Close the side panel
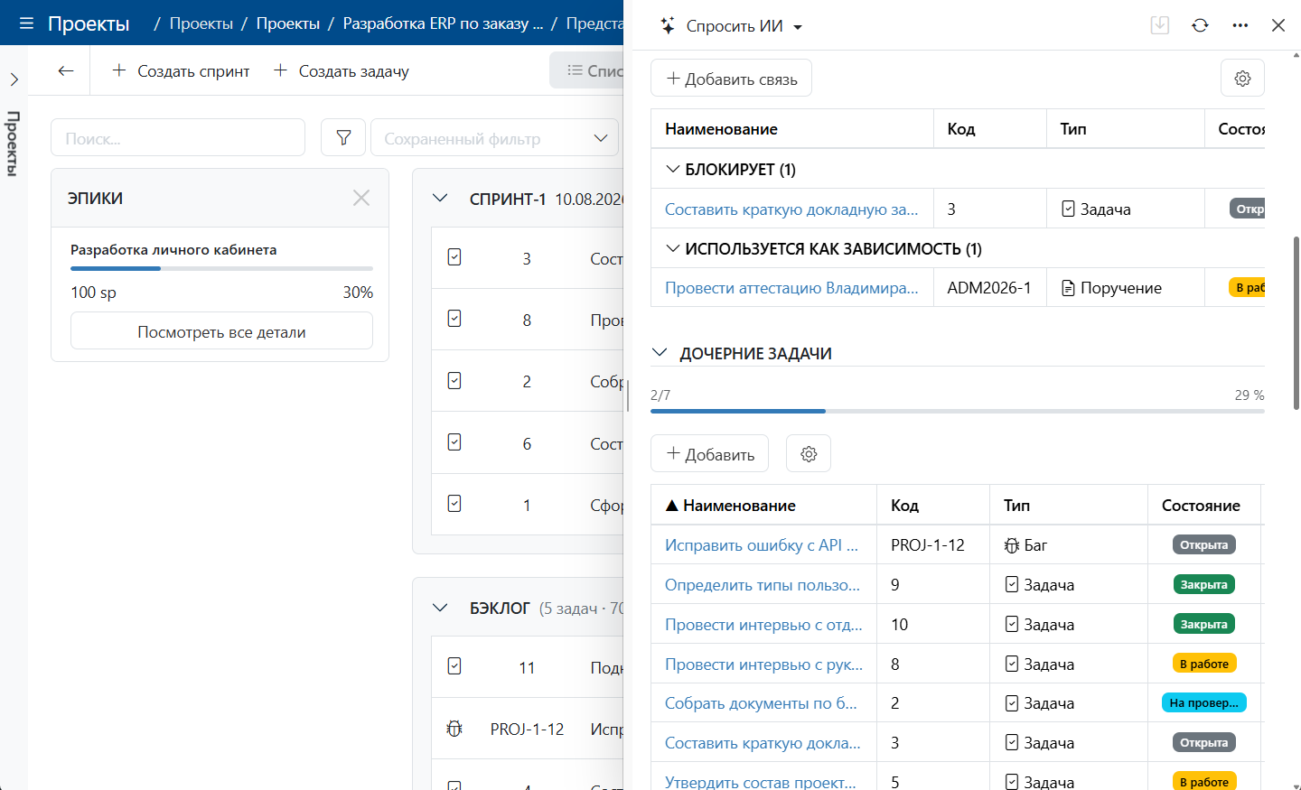The image size is (1301, 790). 1278,25
